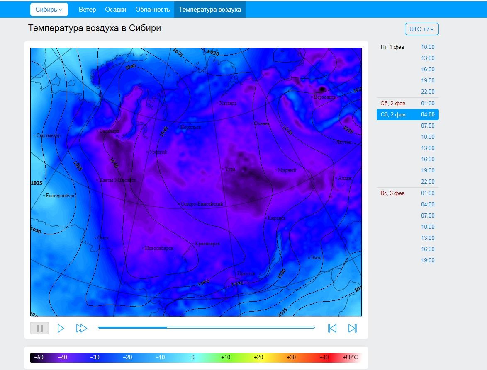Expand the UTC +7 timezone selector
Image resolution: width=487 pixels, height=370 pixels.
pyautogui.click(x=421, y=29)
